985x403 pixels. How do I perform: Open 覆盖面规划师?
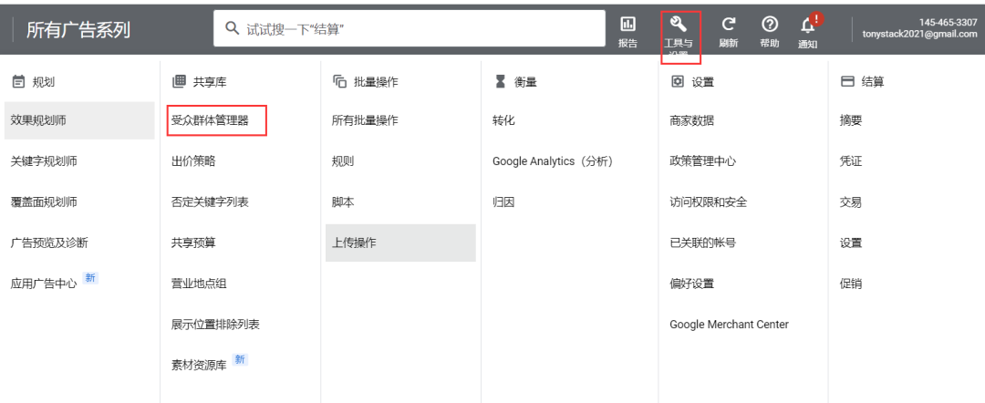pos(44,202)
